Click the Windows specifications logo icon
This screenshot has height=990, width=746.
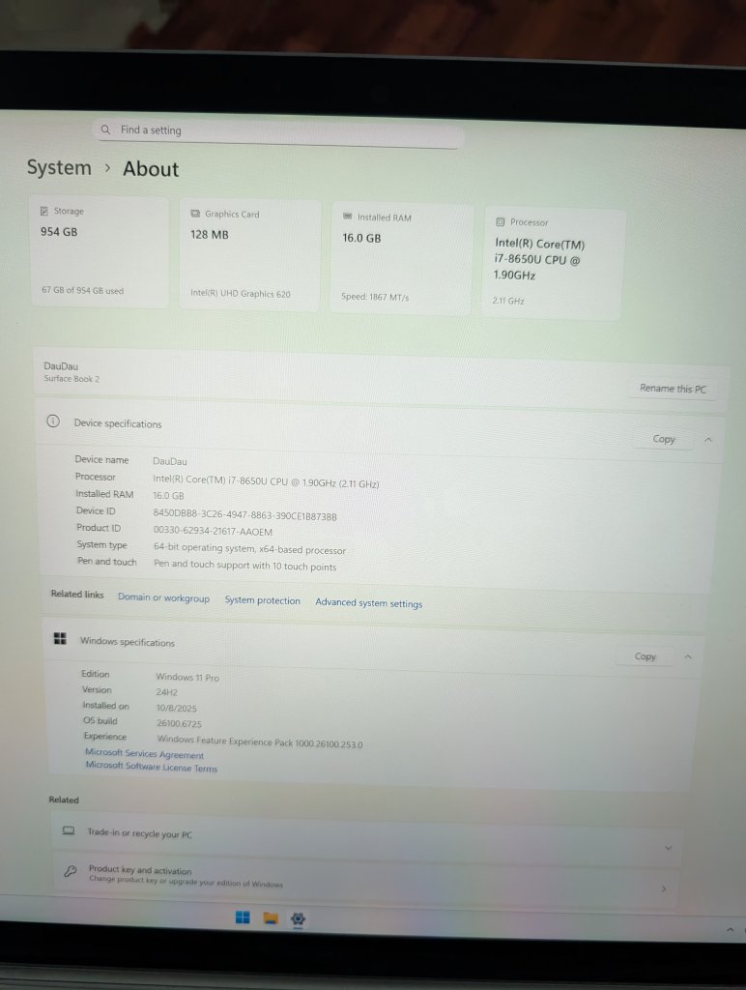[60, 640]
